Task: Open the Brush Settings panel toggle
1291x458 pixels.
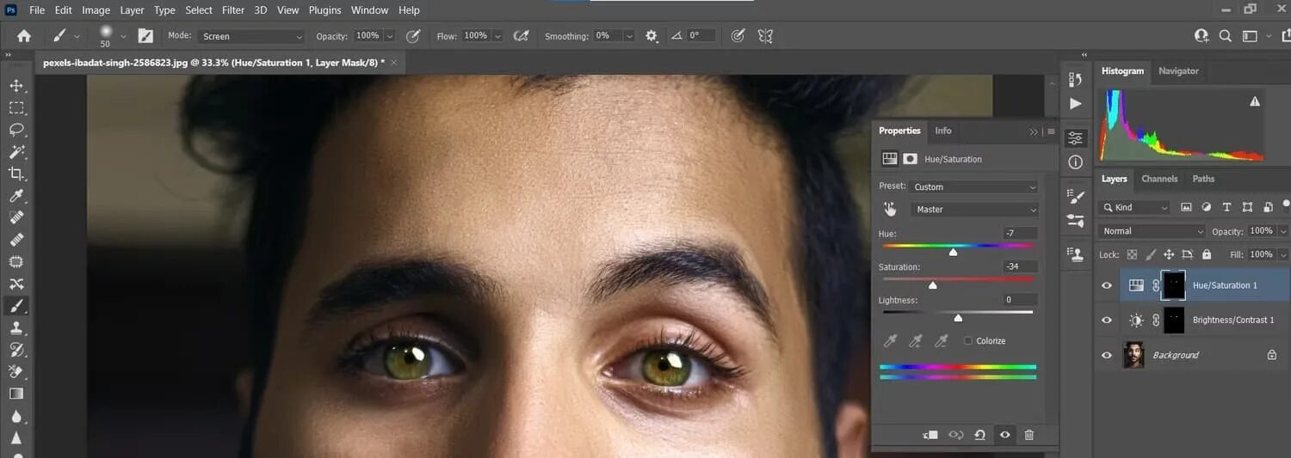Action: [145, 36]
